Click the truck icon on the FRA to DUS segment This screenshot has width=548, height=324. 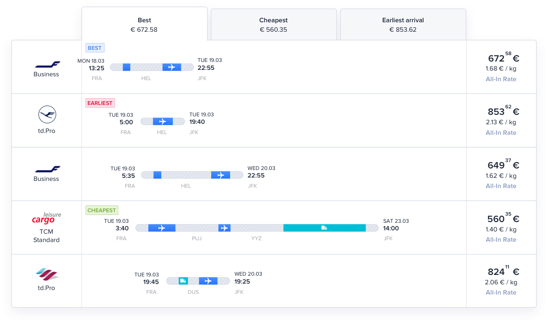point(183,281)
